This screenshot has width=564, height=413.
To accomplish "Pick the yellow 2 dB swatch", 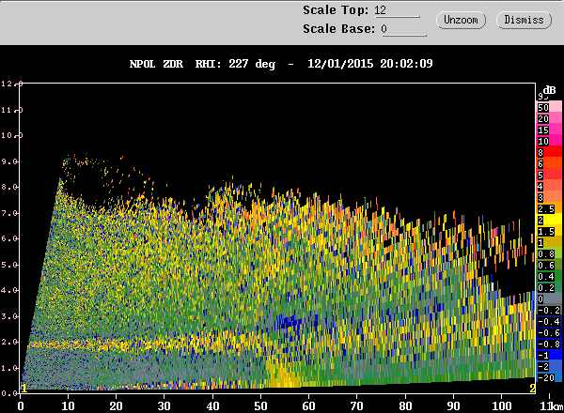I will tap(549, 221).
